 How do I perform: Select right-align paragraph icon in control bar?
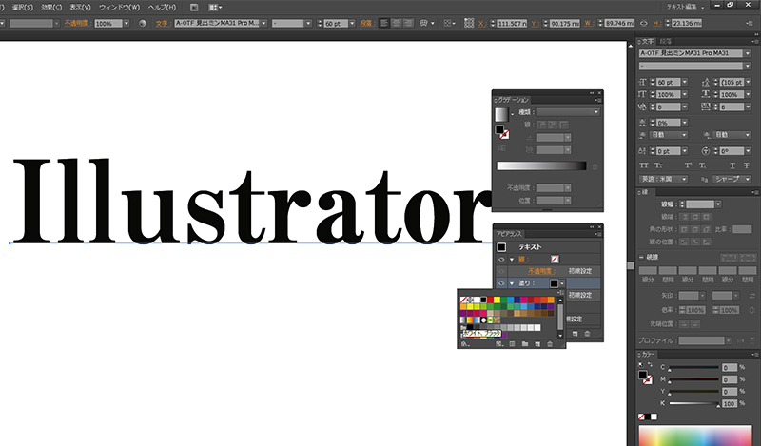(x=408, y=23)
